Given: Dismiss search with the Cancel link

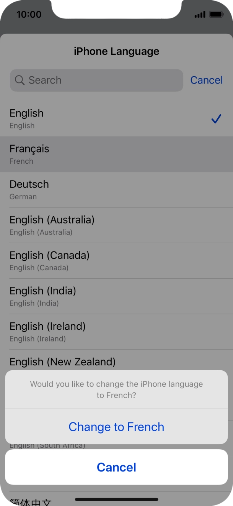Looking at the screenshot, I should [x=206, y=80].
